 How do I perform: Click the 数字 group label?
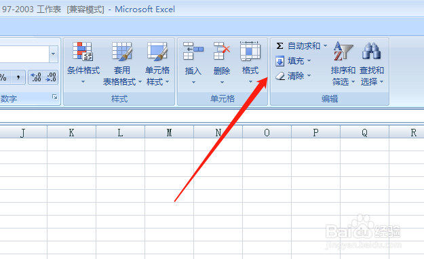[x=8, y=99]
